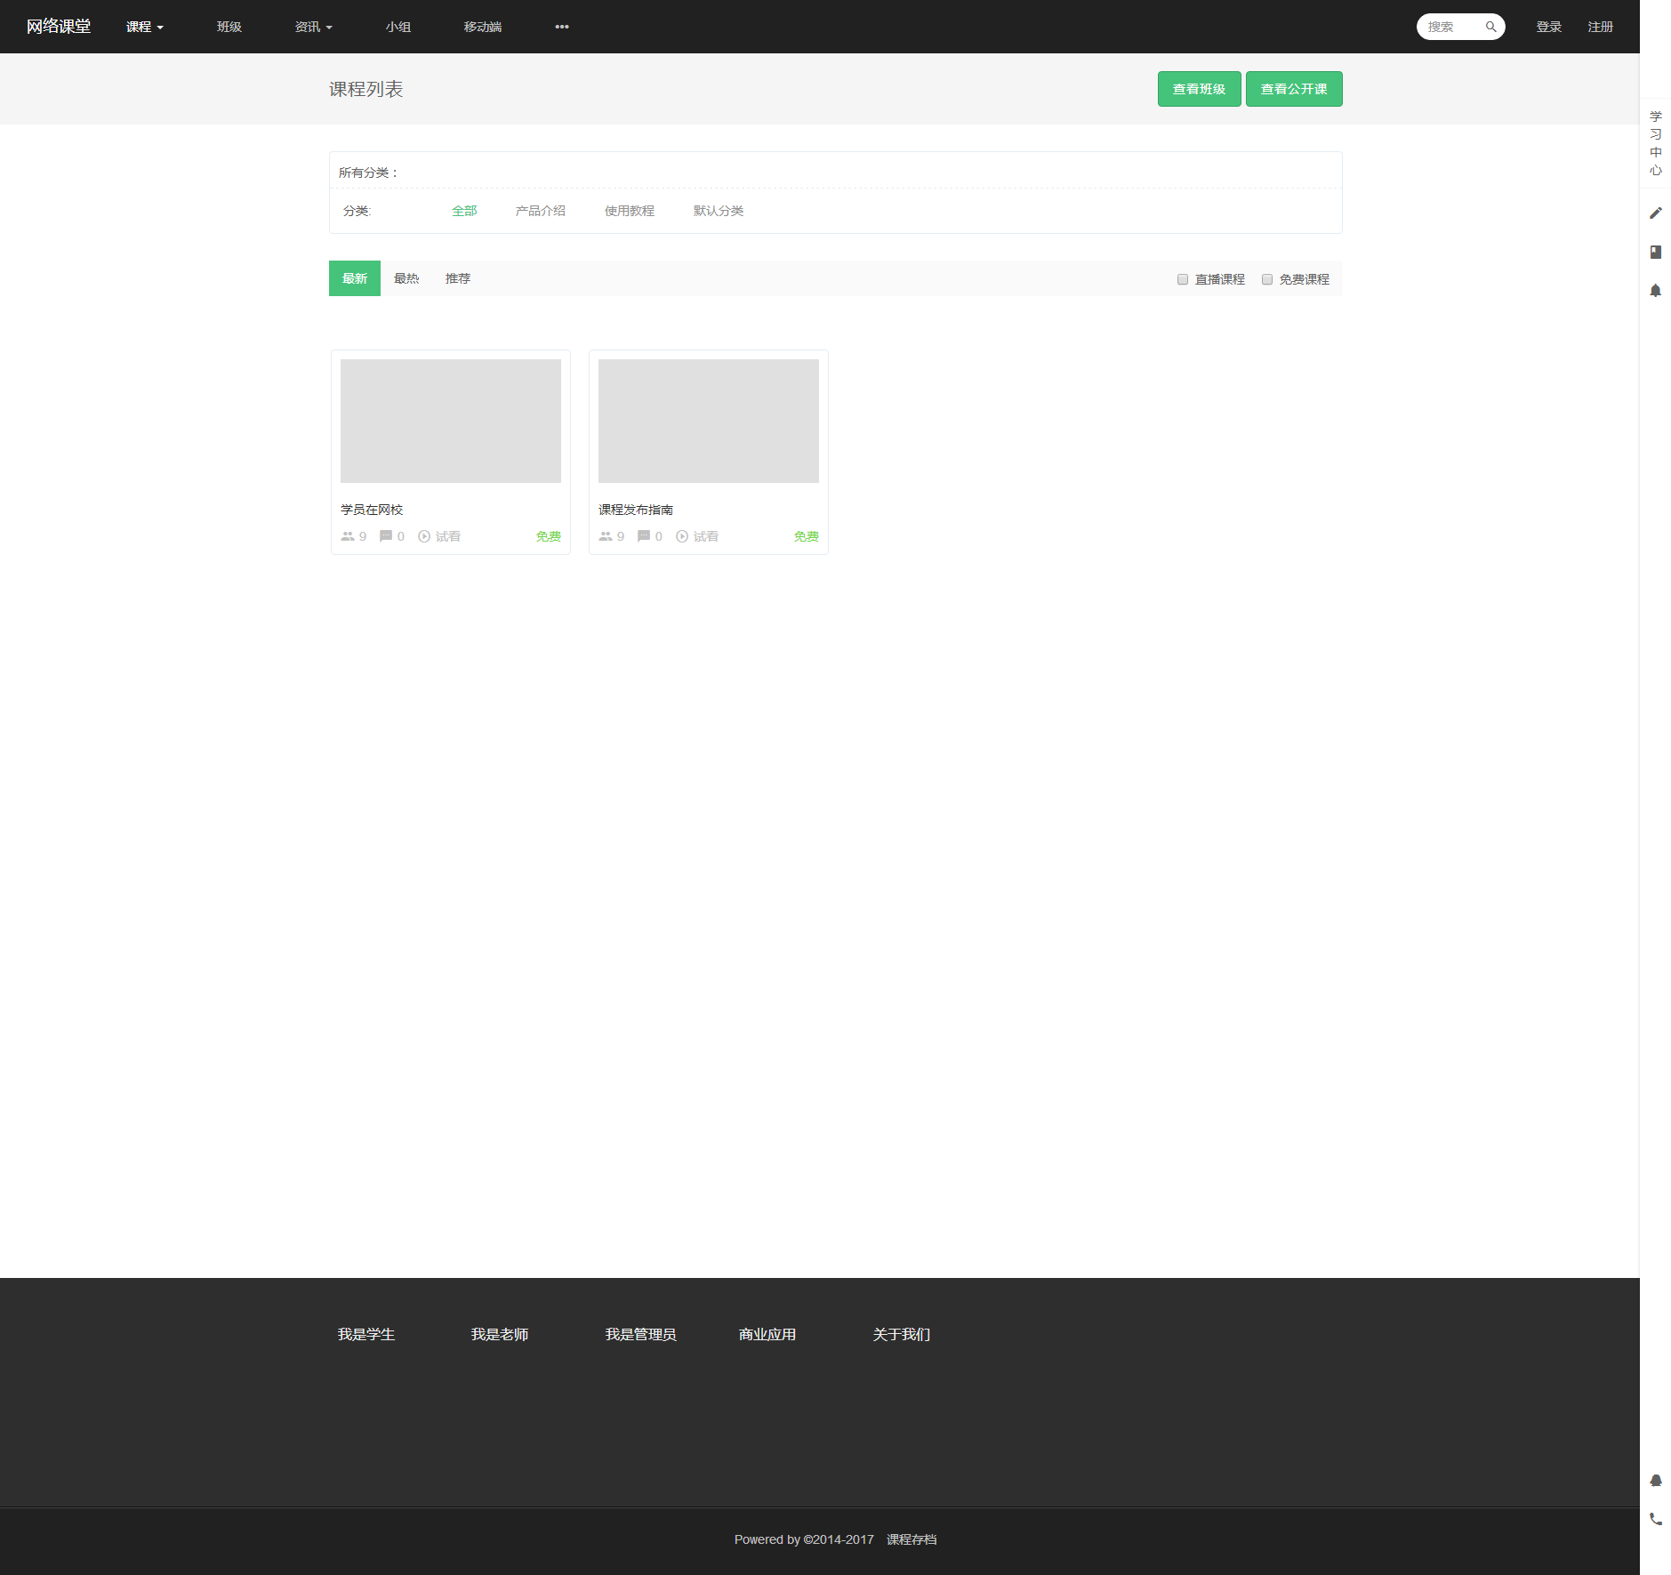Viewport: 1671px width, 1575px height.
Task: Filter by the 使用教程 category
Action: click(x=629, y=211)
